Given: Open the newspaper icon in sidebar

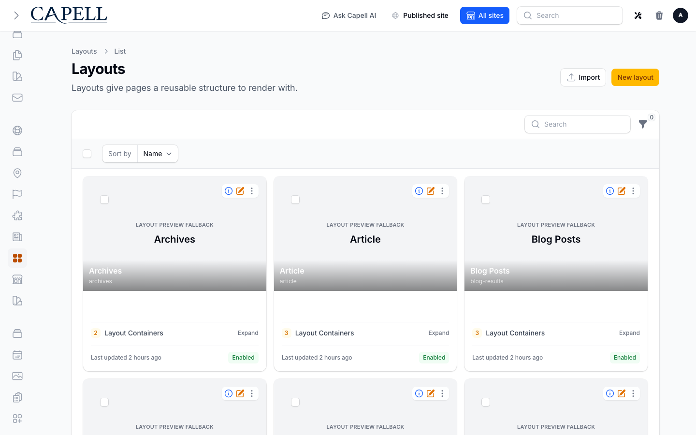Looking at the screenshot, I should pyautogui.click(x=17, y=237).
